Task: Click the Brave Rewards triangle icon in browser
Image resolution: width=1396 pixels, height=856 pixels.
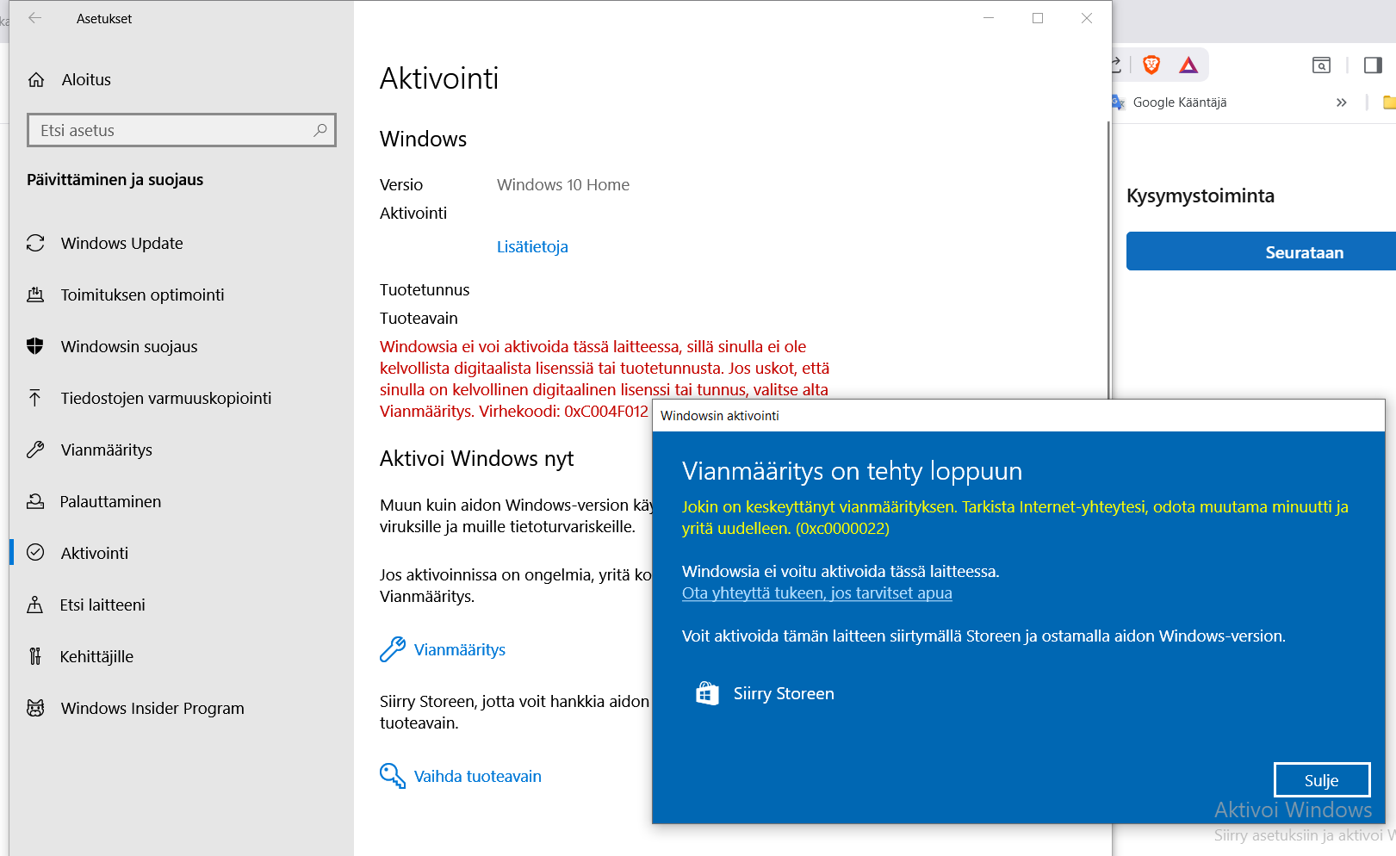Action: [x=1188, y=65]
